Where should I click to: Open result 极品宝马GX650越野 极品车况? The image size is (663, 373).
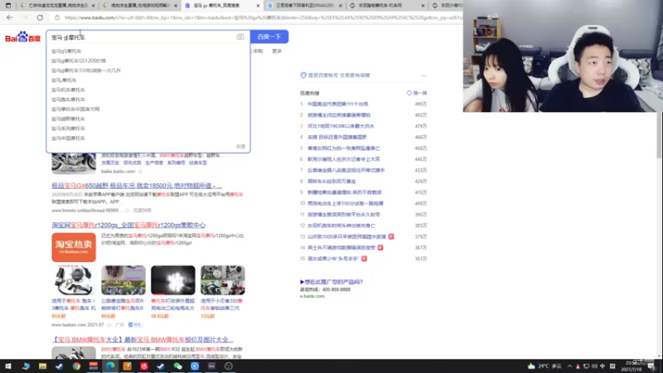click(x=137, y=186)
